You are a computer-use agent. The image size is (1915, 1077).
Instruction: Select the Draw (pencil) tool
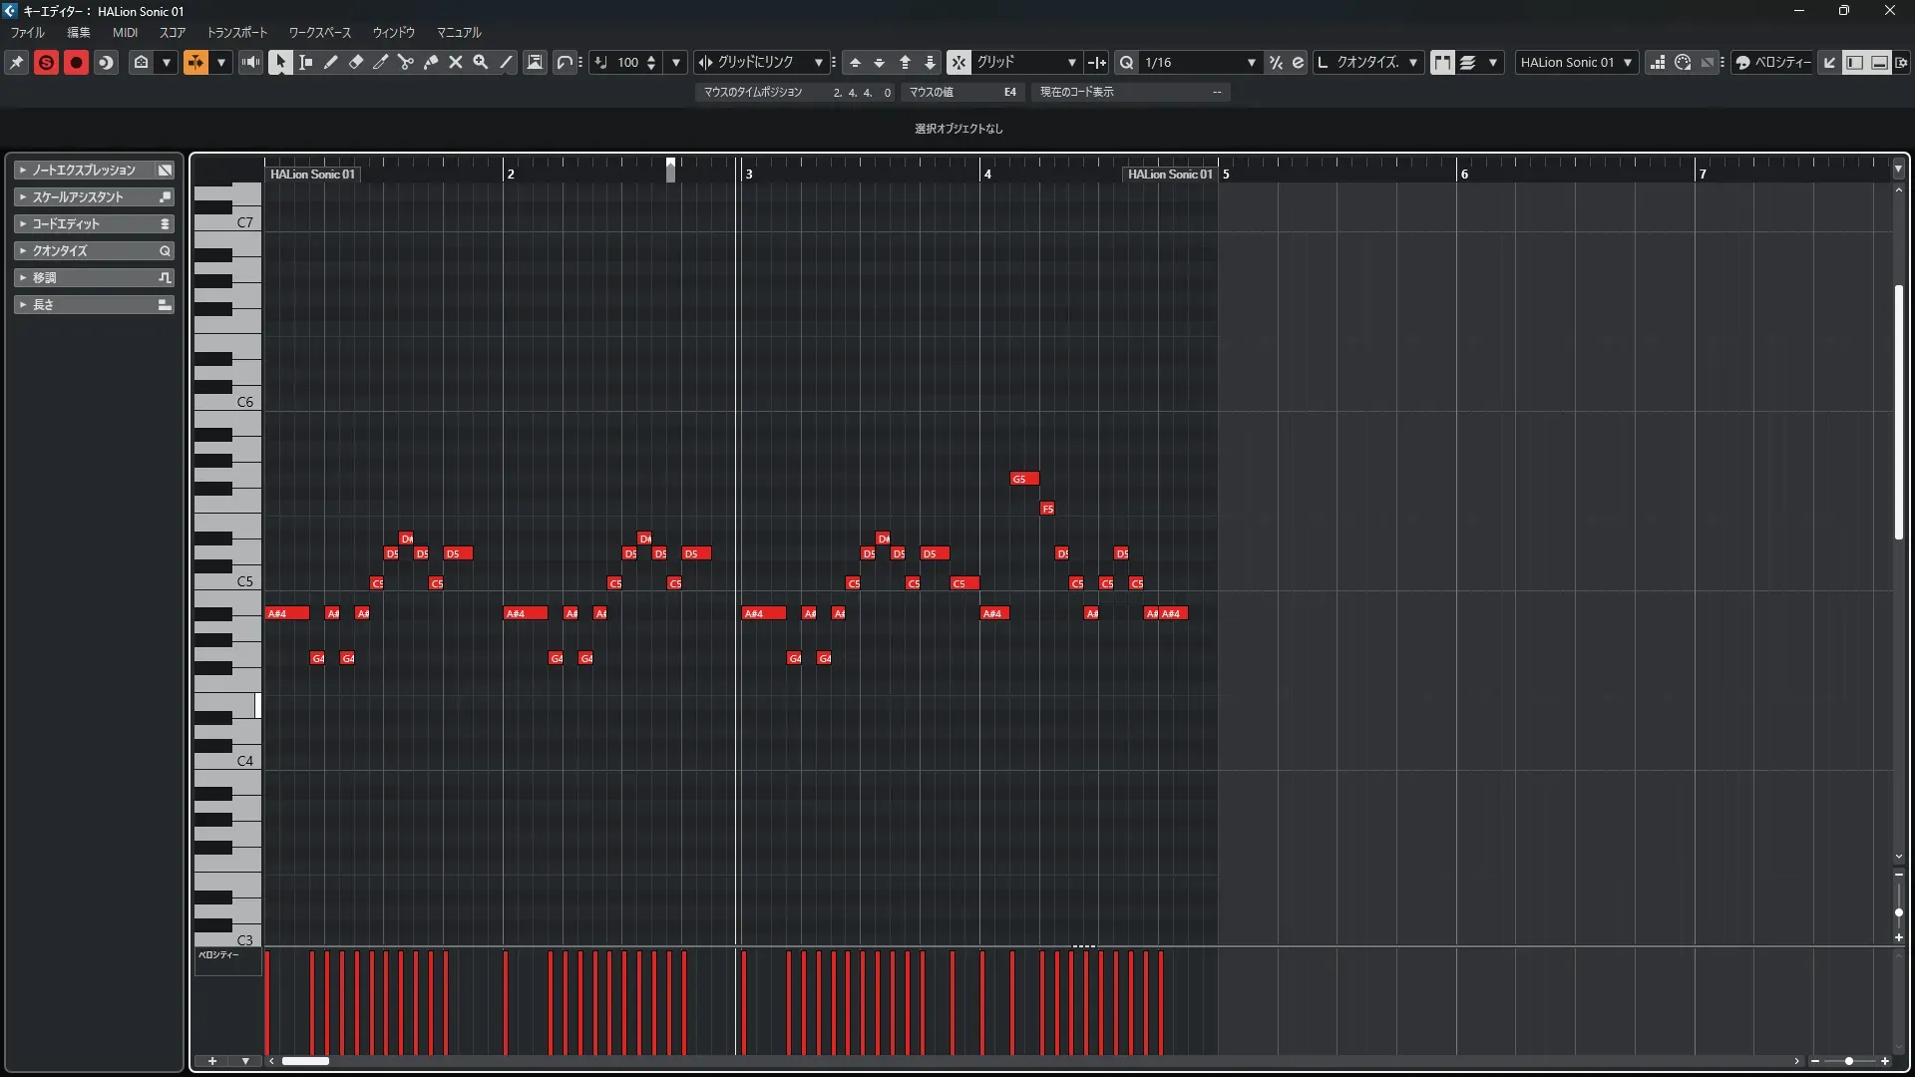[x=331, y=62]
